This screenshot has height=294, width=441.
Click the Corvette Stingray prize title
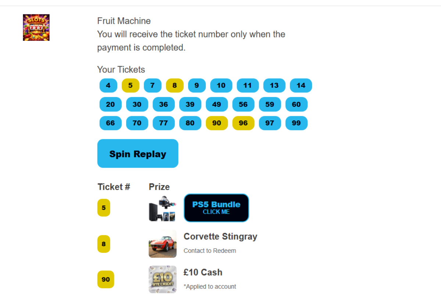coord(220,236)
